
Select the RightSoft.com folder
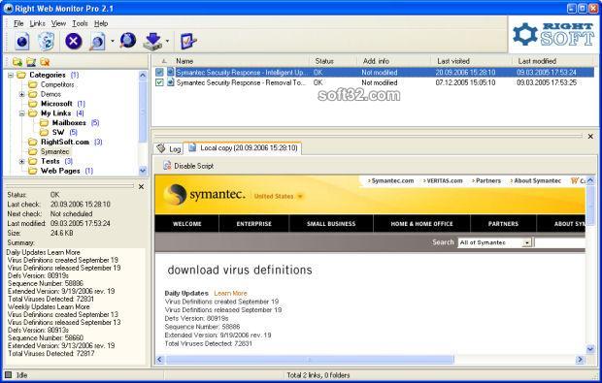pyautogui.click(x=65, y=142)
